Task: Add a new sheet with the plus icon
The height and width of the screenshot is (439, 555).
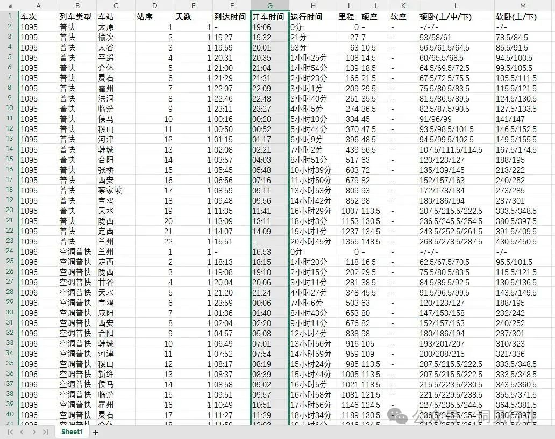Action: pos(96,432)
